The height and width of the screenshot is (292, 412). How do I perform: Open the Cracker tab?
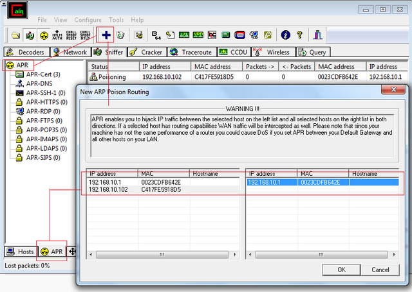point(147,52)
